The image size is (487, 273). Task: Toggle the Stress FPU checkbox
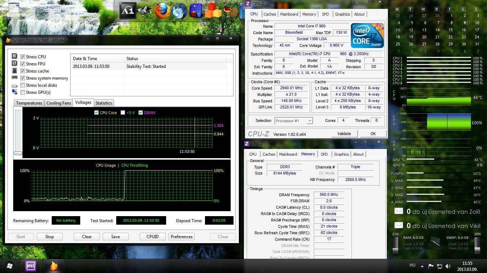tap(22, 64)
